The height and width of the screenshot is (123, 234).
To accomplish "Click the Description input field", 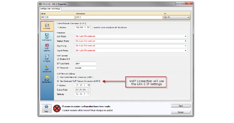I will point(119,17).
